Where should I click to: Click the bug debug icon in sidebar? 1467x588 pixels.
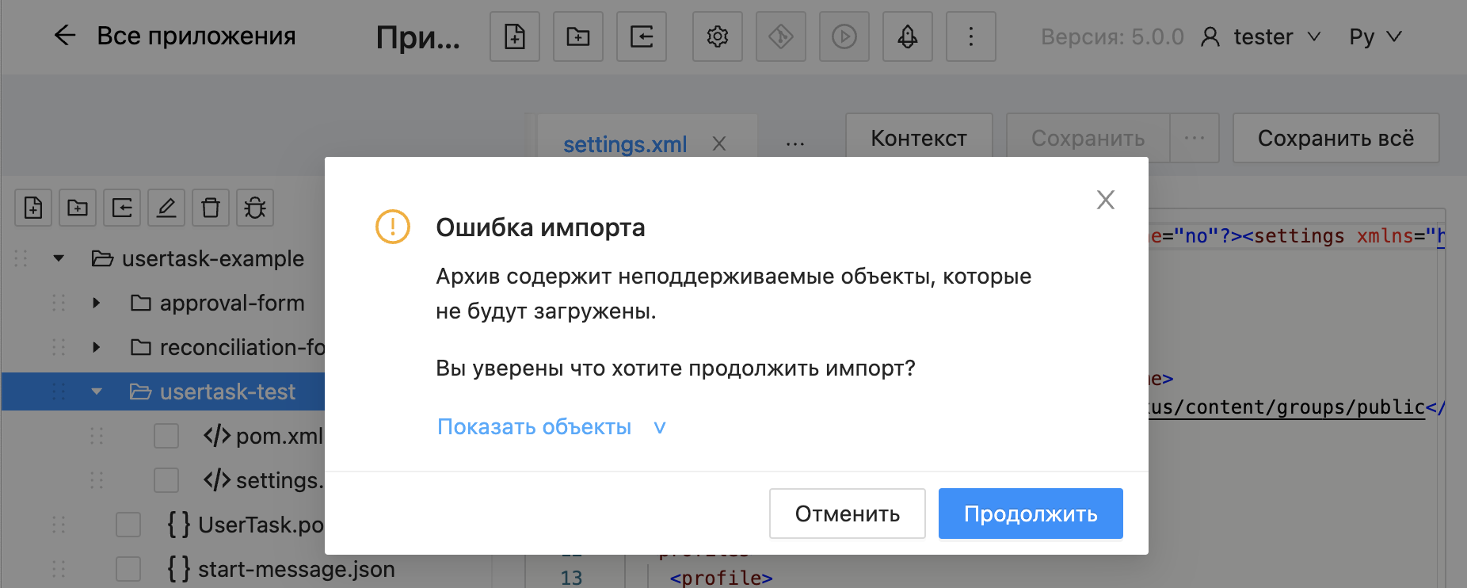pos(255,208)
